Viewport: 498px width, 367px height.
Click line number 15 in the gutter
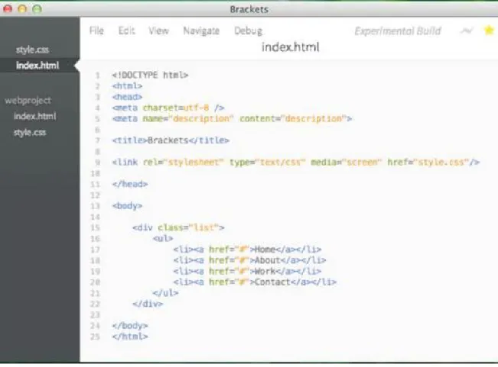[96, 227]
